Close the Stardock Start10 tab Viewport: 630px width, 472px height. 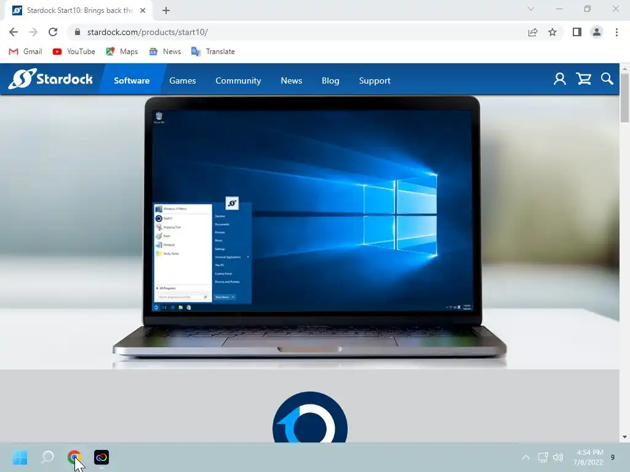click(143, 10)
